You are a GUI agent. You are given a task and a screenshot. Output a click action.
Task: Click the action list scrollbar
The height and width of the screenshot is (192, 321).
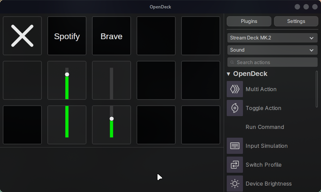point(317,89)
